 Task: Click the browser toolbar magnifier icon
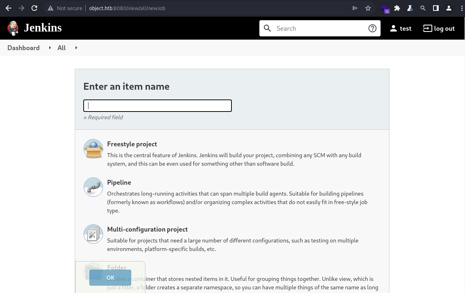[423, 8]
